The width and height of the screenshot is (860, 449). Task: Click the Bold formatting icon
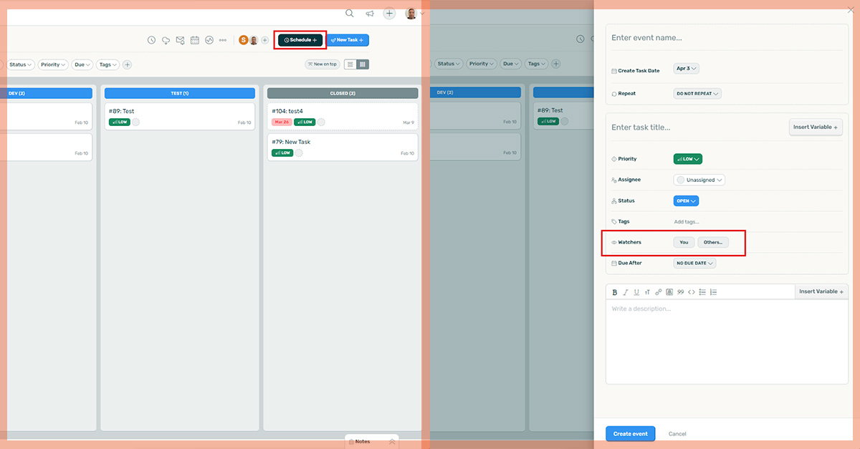tap(614, 292)
